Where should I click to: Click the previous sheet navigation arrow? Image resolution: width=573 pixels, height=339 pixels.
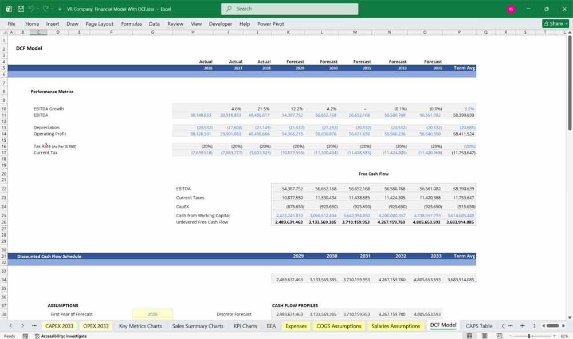coord(10,325)
